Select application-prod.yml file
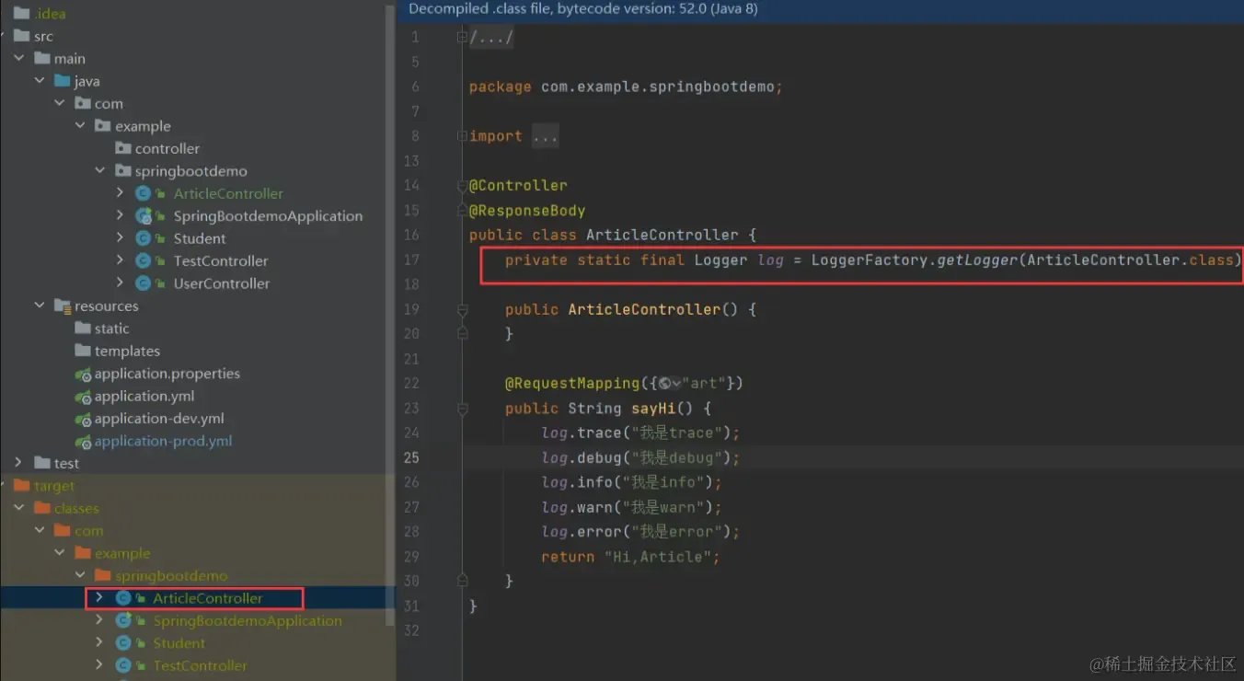Screen dimensions: 1244x681 [x=163, y=441]
